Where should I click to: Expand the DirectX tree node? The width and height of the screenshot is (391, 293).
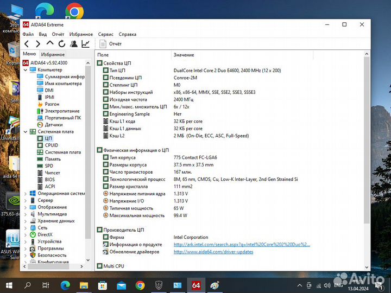[x=25, y=235]
